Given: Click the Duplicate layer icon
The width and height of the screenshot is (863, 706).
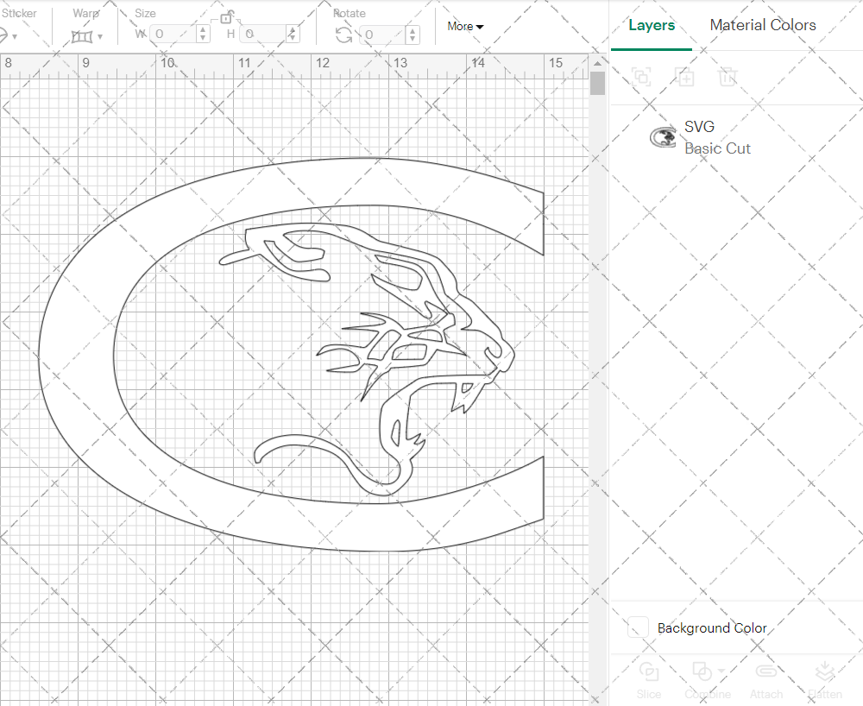Looking at the screenshot, I should (684, 77).
